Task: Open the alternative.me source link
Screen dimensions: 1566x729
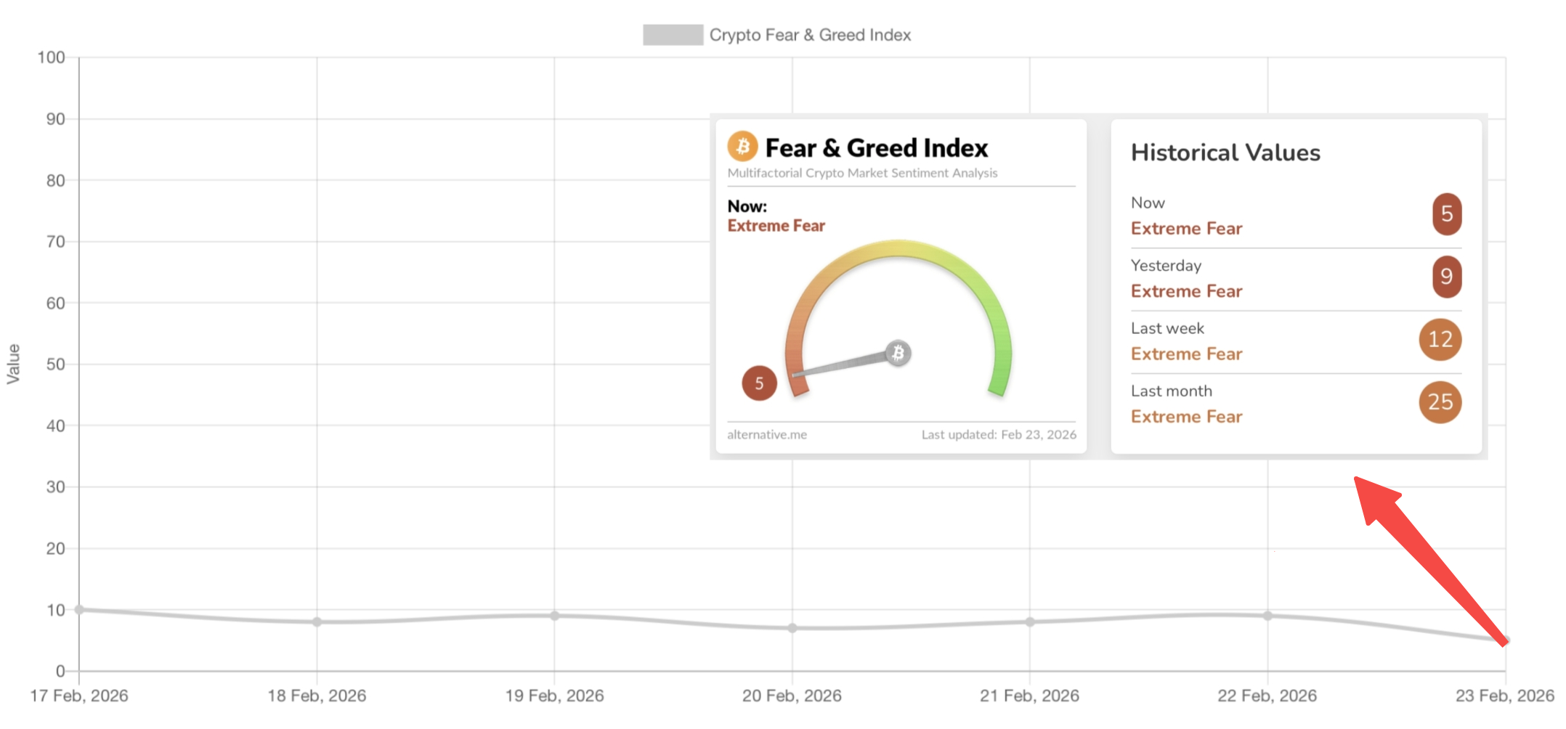Action: click(x=767, y=435)
